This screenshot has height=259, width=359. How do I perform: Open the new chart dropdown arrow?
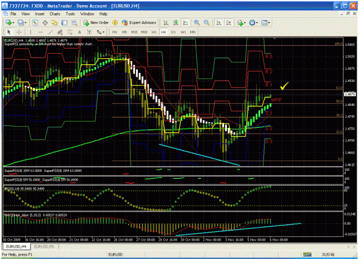[14, 23]
